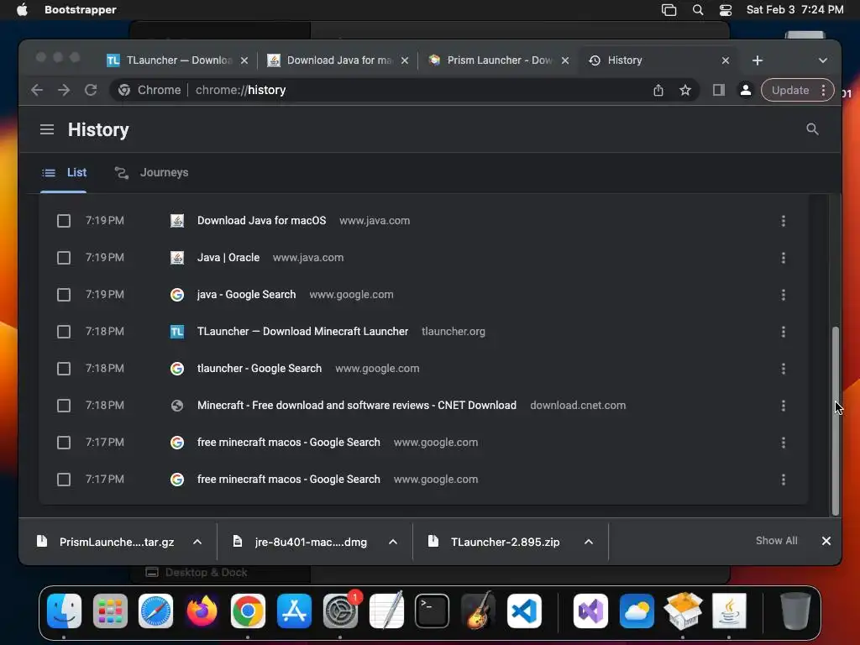Close the downloads bar
The width and height of the screenshot is (860, 645).
click(x=826, y=541)
